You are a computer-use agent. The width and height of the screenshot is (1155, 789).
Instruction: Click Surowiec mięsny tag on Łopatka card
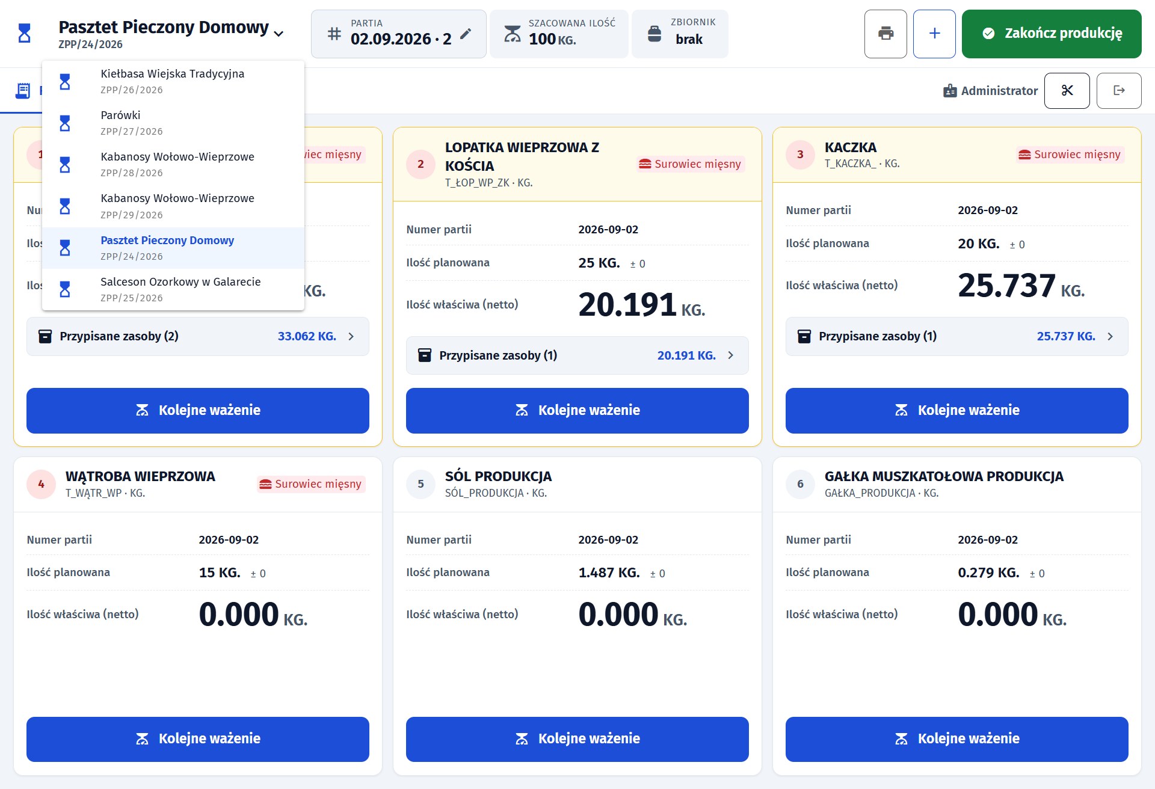tap(690, 164)
